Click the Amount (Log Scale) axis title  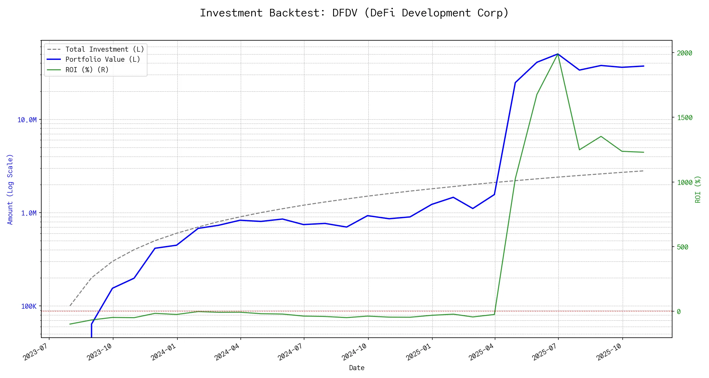click(x=10, y=189)
